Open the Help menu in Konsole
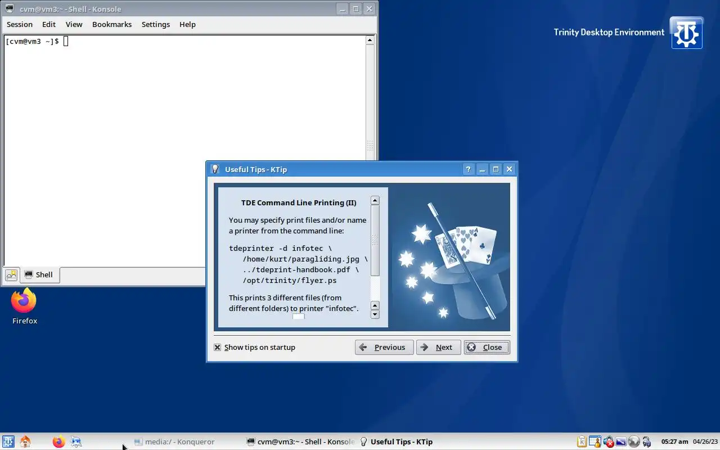The image size is (720, 450). click(187, 24)
